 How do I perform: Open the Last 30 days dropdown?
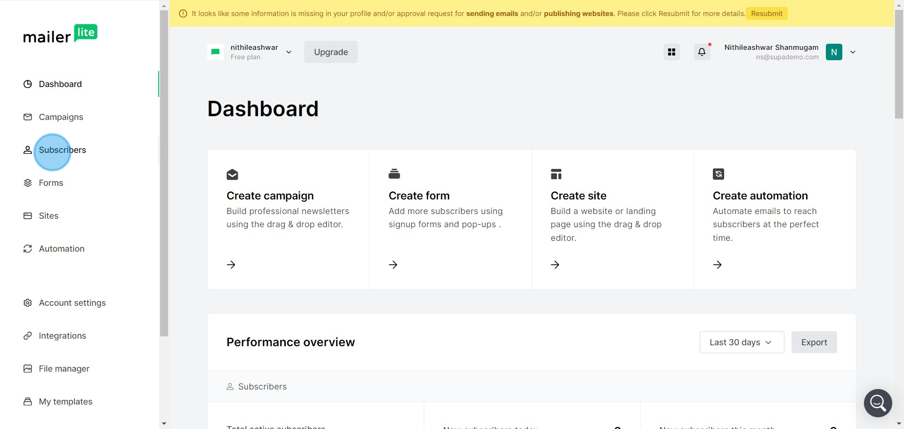pyautogui.click(x=742, y=342)
